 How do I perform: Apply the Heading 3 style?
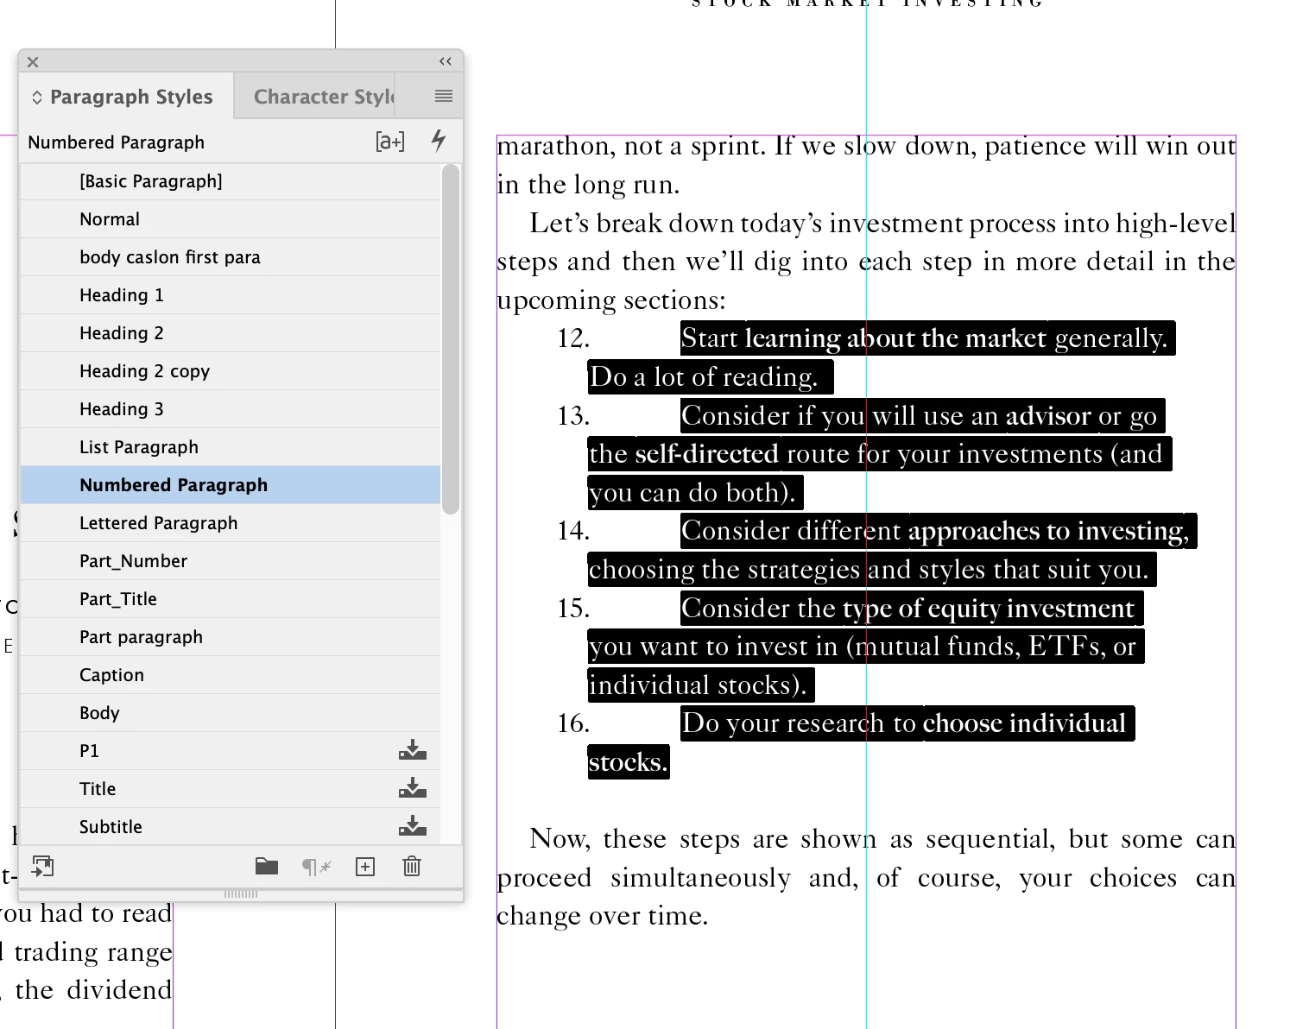pyautogui.click(x=231, y=409)
